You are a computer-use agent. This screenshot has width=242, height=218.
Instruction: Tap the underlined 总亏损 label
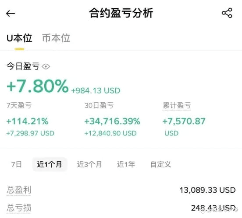(19, 208)
